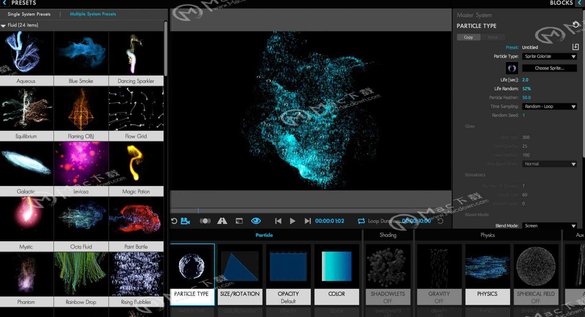585x317 pixels.
Task: Reset Particle Type settings with the top-right arrow
Action: (576, 25)
